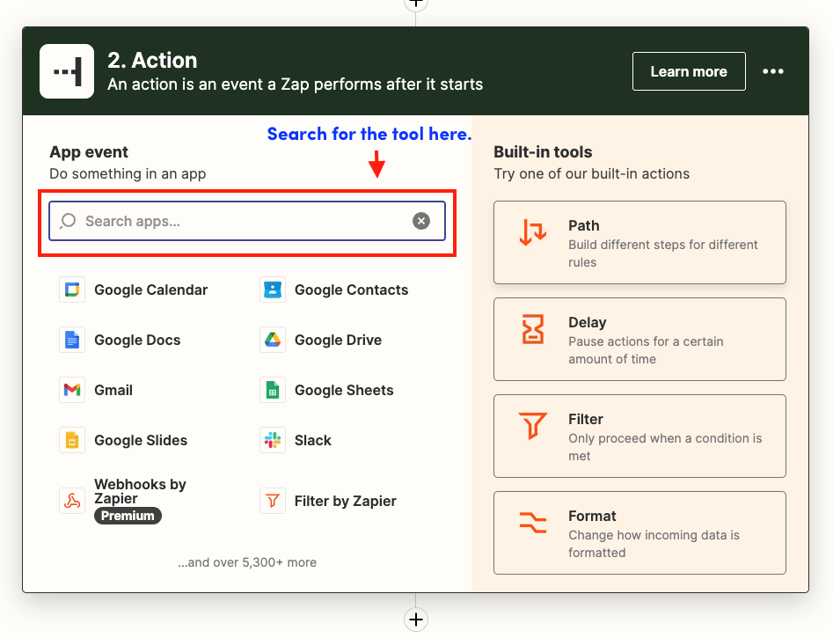
Task: Click the Action step icon in header
Action: click(x=67, y=71)
